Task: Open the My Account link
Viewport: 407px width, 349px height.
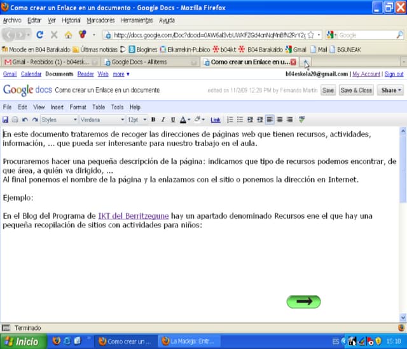Action: click(366, 74)
